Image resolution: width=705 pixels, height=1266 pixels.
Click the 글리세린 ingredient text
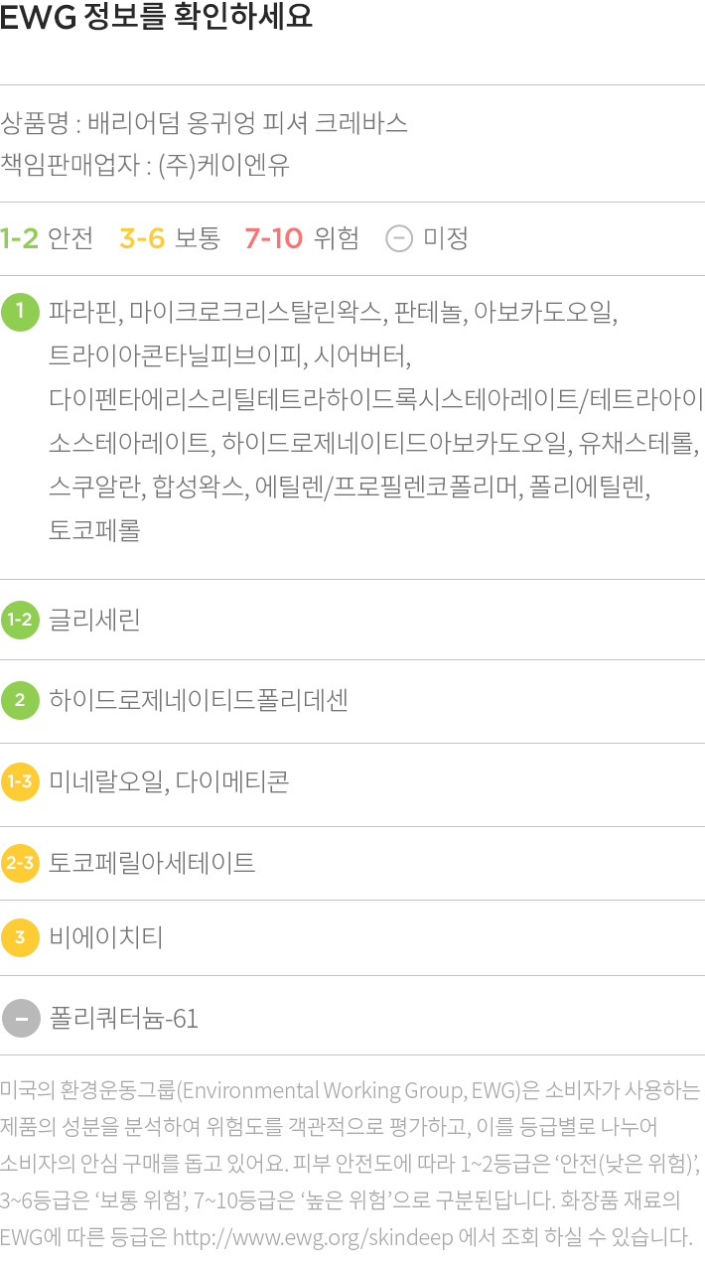(94, 621)
